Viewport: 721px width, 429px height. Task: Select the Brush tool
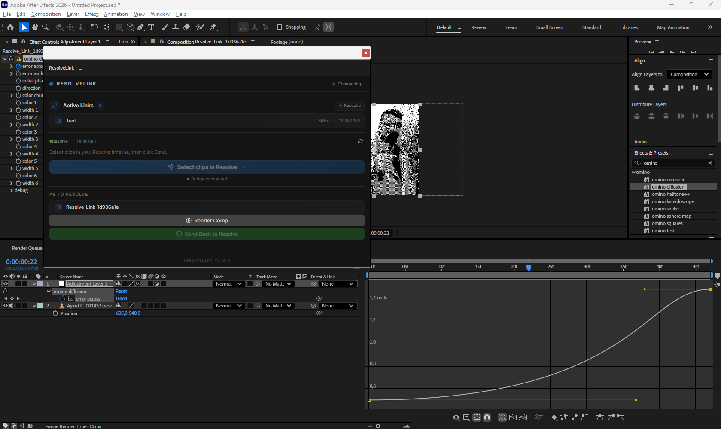pyautogui.click(x=165, y=27)
